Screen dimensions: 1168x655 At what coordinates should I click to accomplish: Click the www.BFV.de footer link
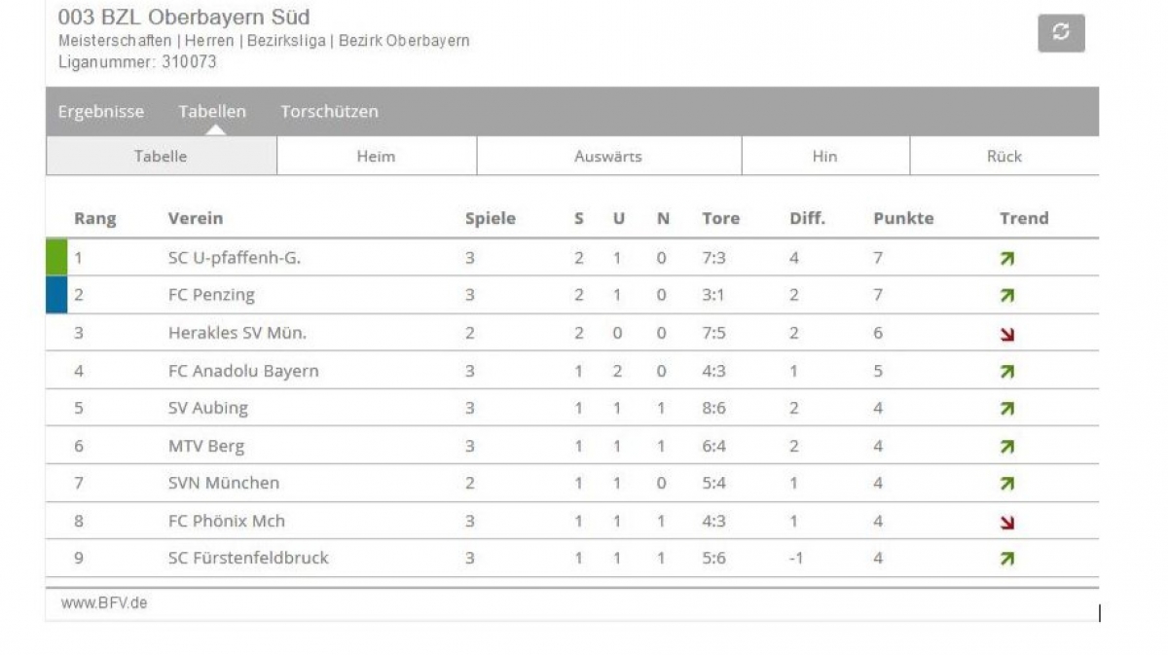[104, 603]
